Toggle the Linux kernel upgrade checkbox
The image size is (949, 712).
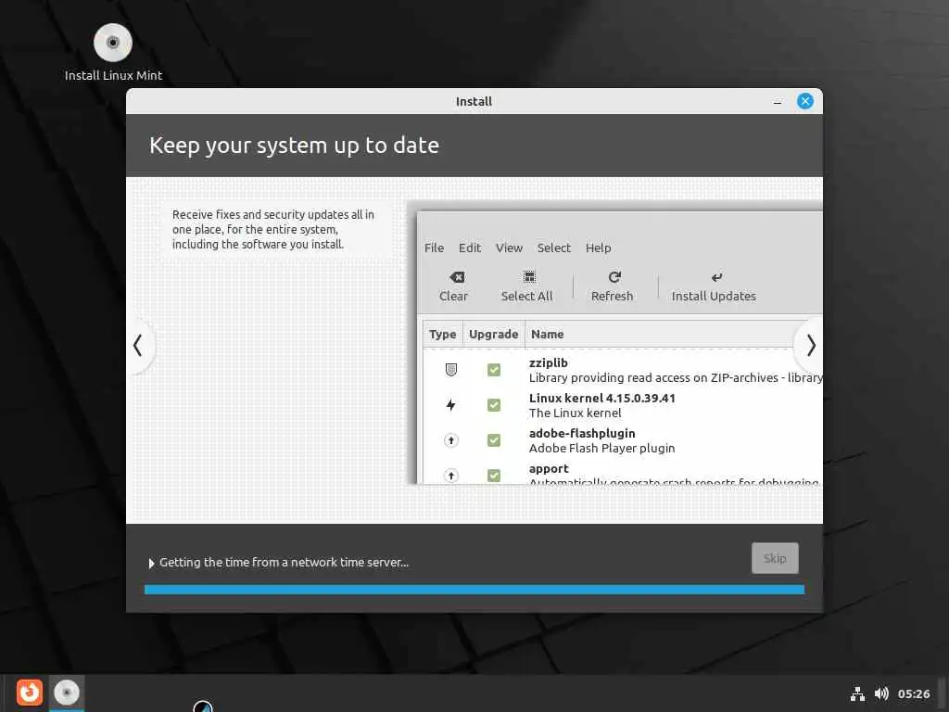tap(494, 405)
